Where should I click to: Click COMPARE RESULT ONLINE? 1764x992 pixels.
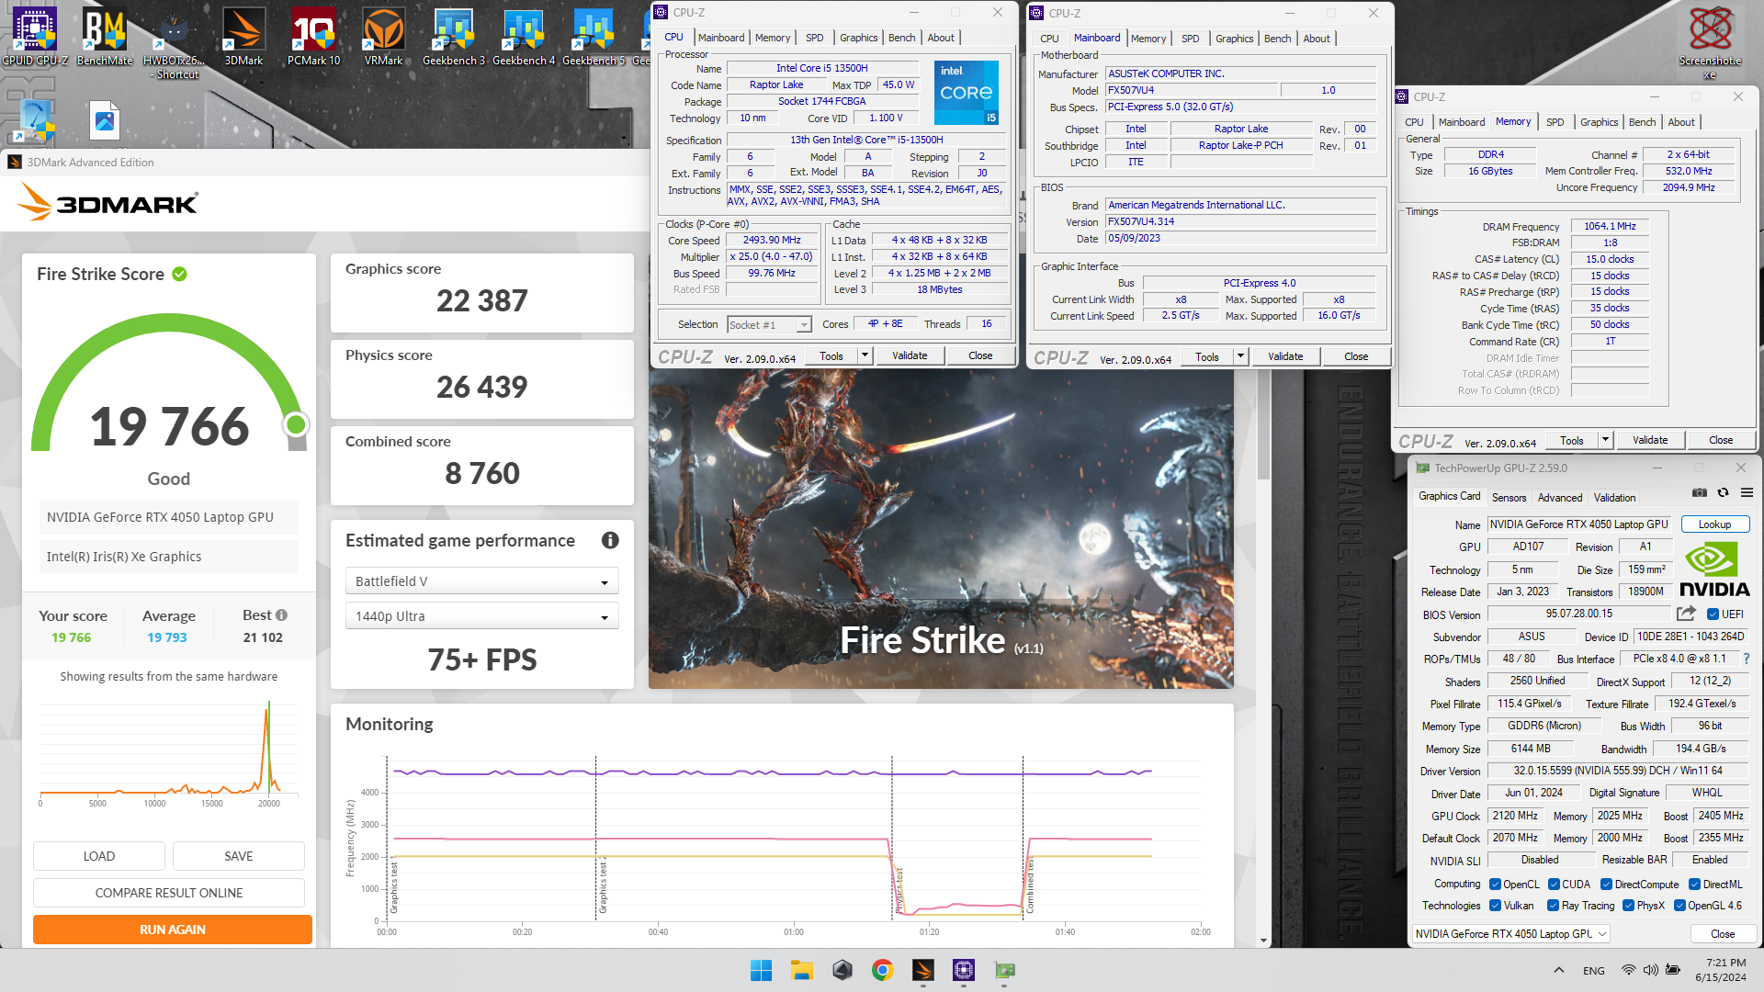point(169,893)
